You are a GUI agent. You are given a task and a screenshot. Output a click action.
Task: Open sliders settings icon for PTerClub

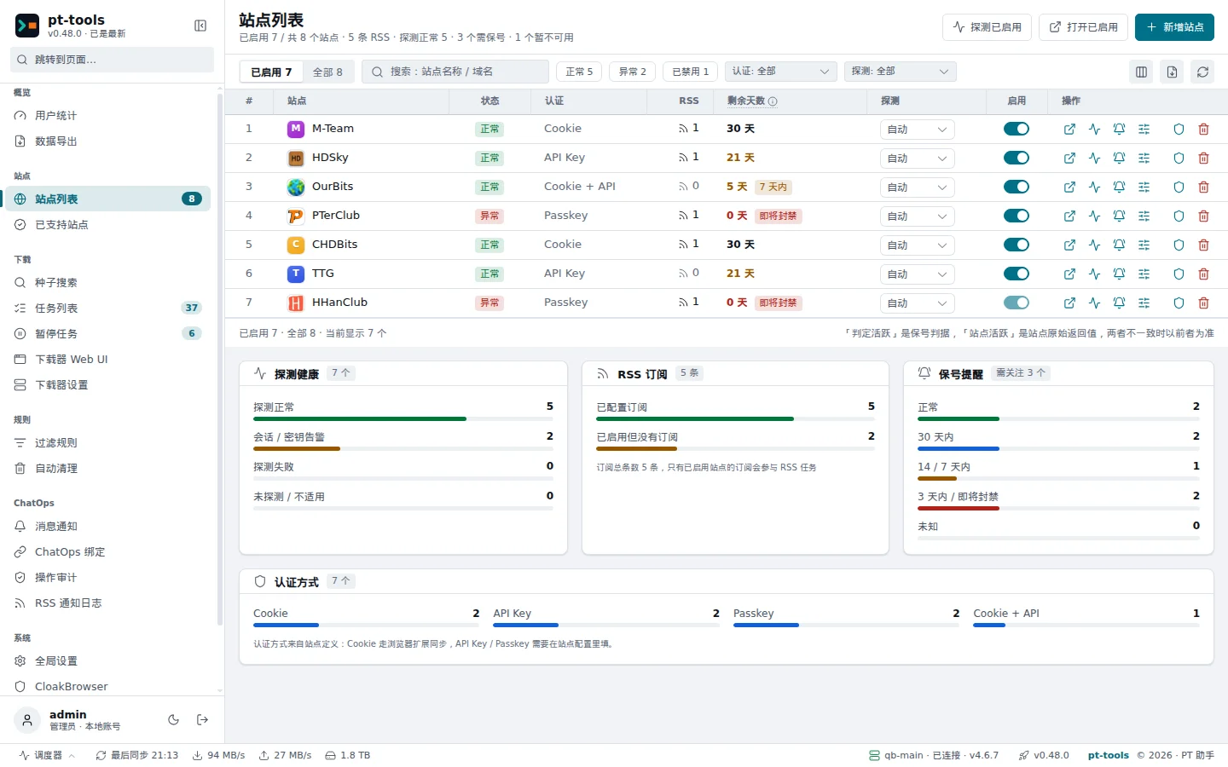1144,216
